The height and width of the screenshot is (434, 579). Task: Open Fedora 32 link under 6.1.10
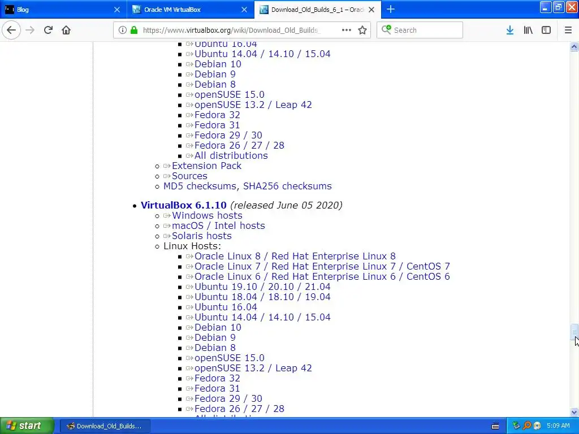(x=217, y=378)
